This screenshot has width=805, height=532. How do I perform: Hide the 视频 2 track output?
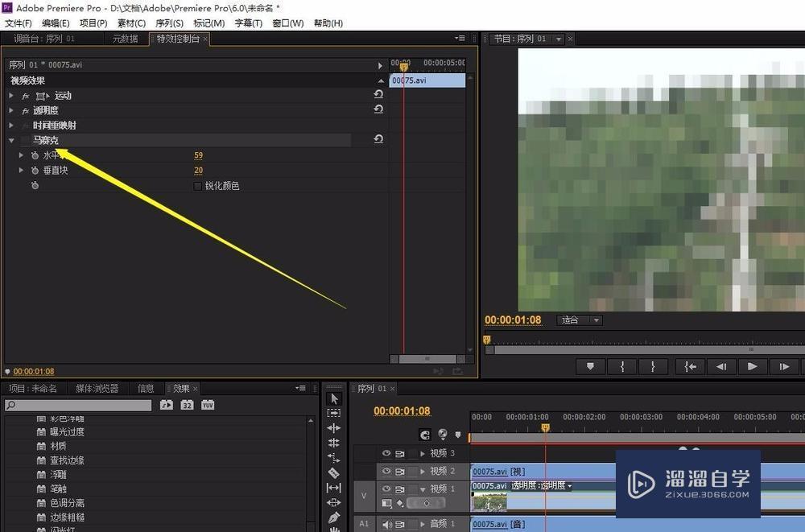point(386,471)
